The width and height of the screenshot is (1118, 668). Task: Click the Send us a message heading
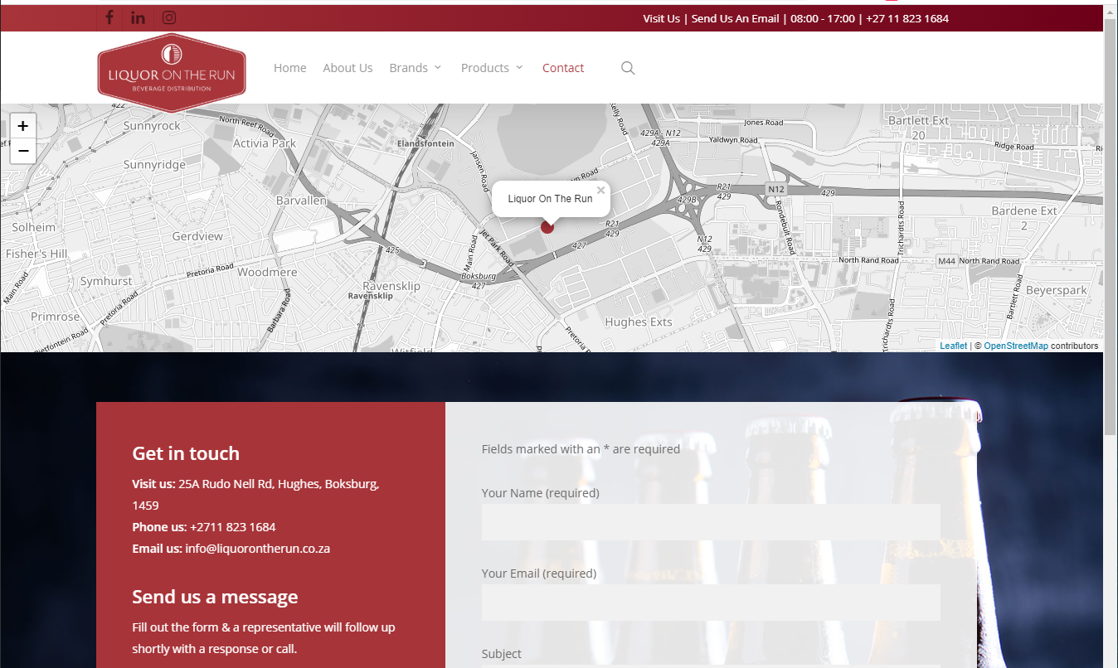tap(215, 597)
